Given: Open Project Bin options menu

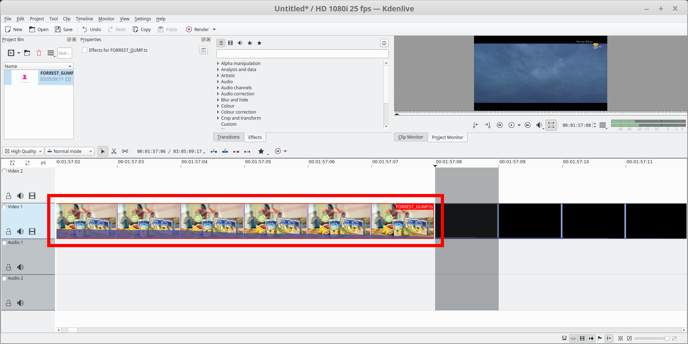Looking at the screenshot, I should click(51, 53).
